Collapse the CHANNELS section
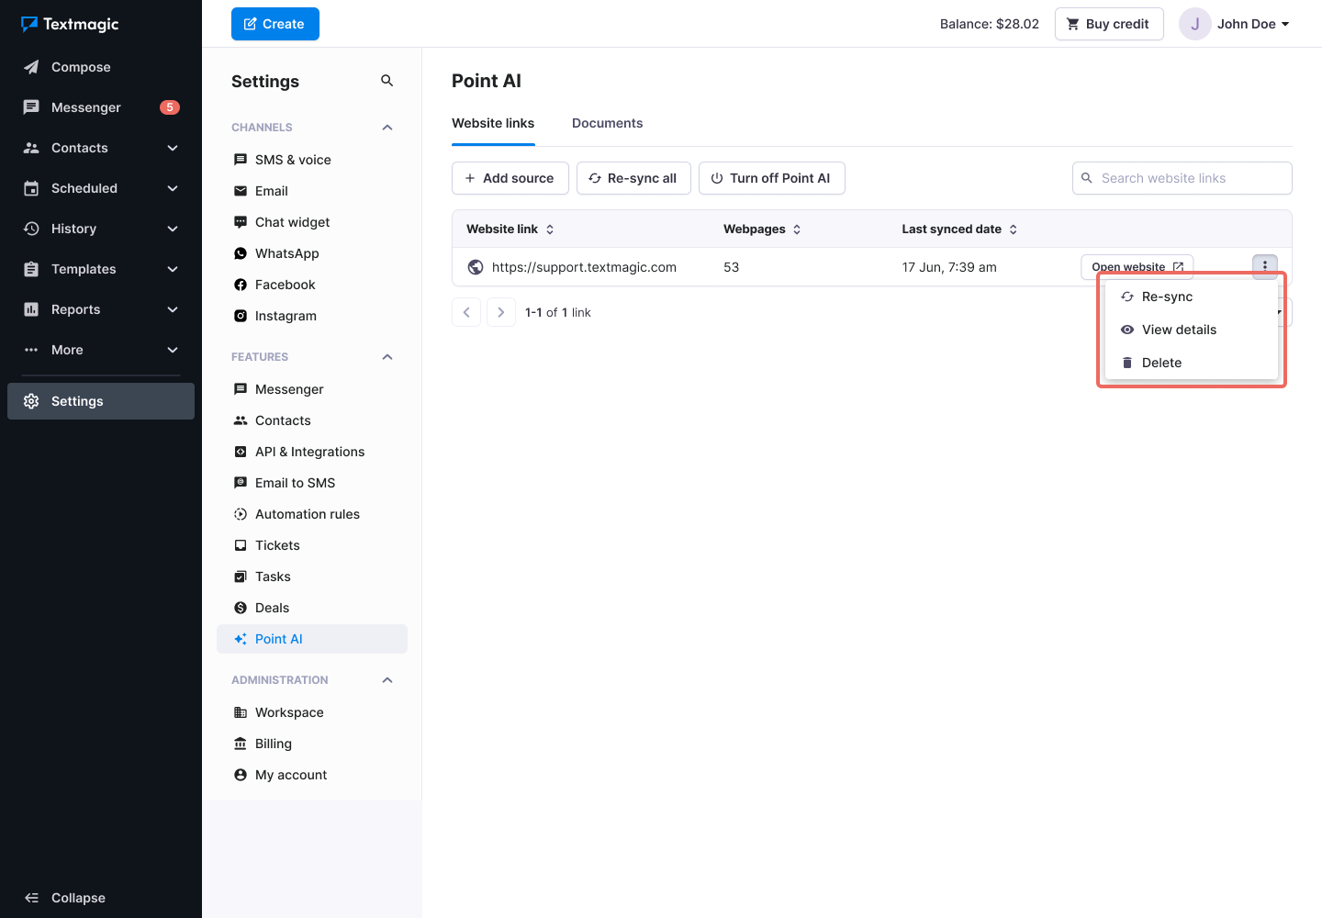The width and height of the screenshot is (1322, 918). tap(387, 127)
